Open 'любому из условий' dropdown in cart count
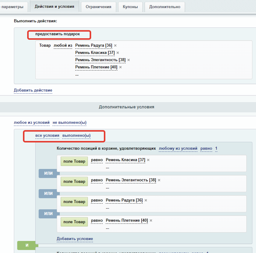 pos(178,148)
